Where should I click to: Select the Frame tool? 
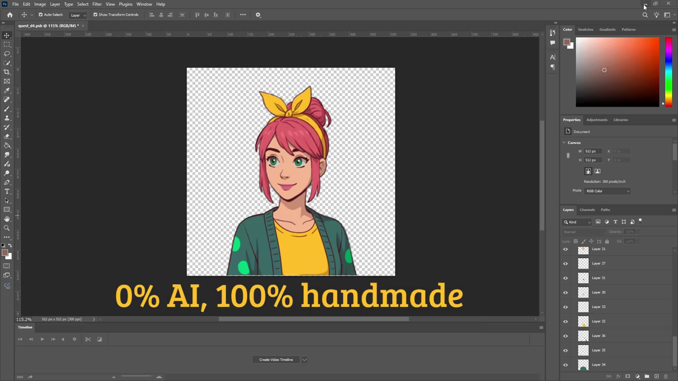coord(7,81)
